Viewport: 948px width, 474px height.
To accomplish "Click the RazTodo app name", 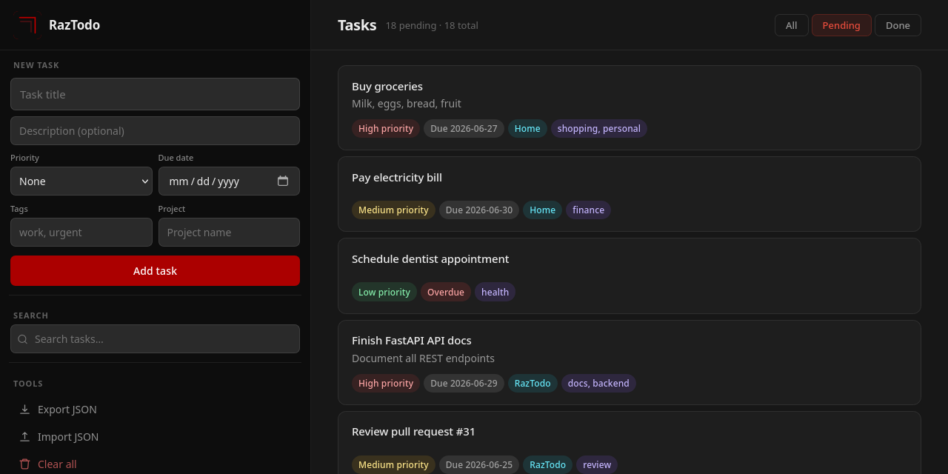I will pyautogui.click(x=74, y=25).
